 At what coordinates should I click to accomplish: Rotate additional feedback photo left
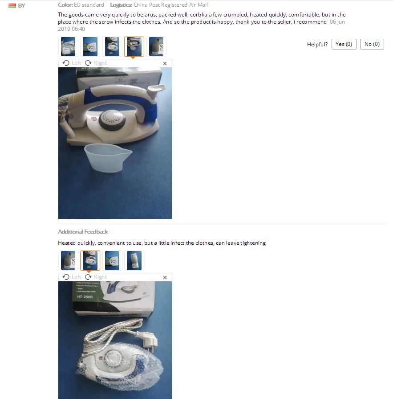[x=72, y=277]
